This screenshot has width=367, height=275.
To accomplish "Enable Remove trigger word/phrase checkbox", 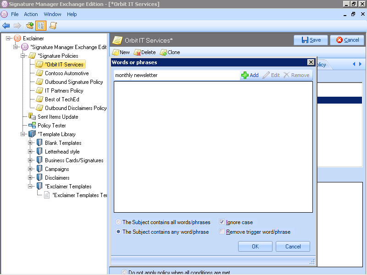I will pyautogui.click(x=222, y=231).
